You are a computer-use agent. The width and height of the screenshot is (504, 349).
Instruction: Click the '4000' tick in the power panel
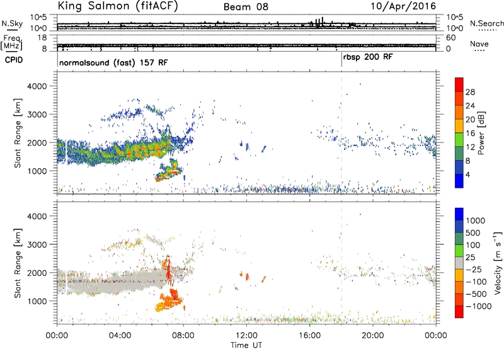click(x=37, y=86)
